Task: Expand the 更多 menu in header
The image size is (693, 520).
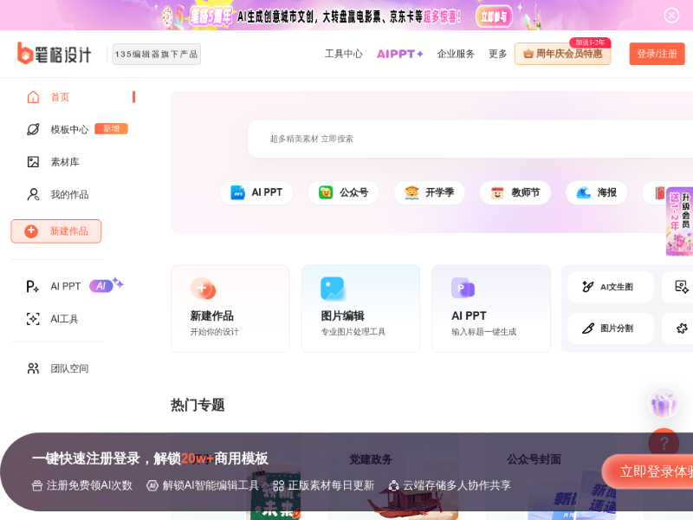Action: pyautogui.click(x=497, y=54)
